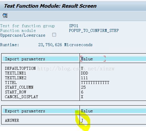
Task: Click the ANSWER value J
Action: point(82,121)
